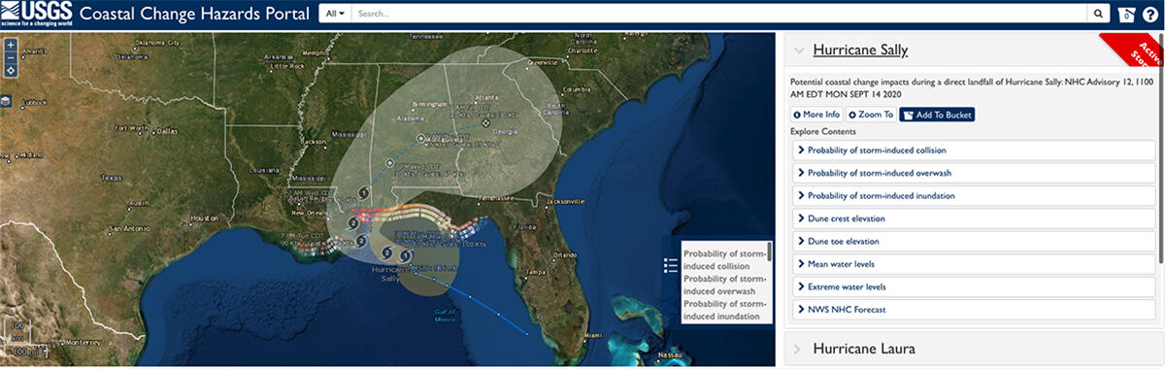Click Jacksonville label on map
This screenshot has width=1165, height=369.
(565, 202)
